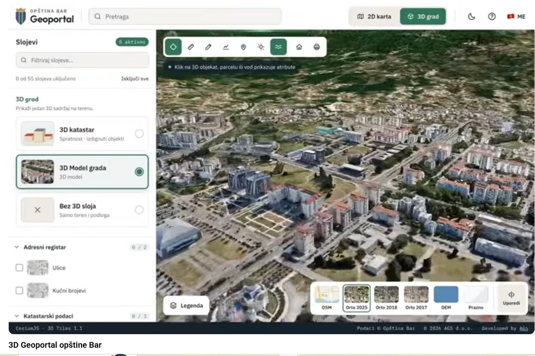Open the Legenda panel

[187, 305]
